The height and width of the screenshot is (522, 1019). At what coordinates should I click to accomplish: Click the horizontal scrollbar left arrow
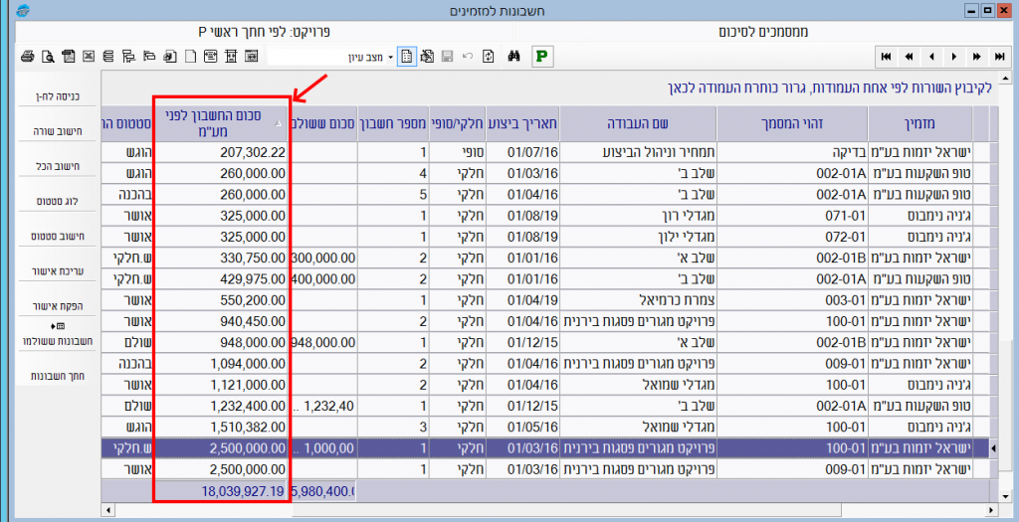[x=107, y=510]
